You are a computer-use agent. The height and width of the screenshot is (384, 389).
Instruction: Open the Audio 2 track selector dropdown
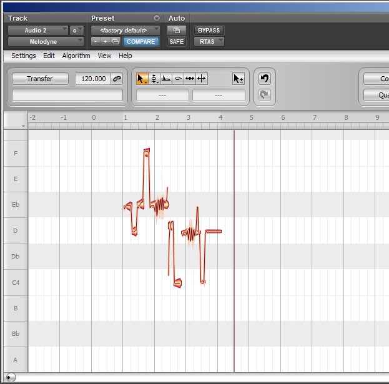click(37, 30)
